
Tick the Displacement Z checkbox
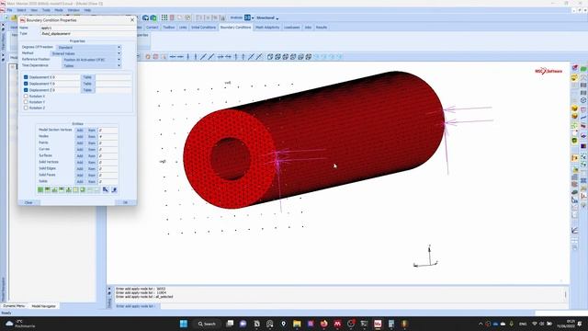coord(26,90)
